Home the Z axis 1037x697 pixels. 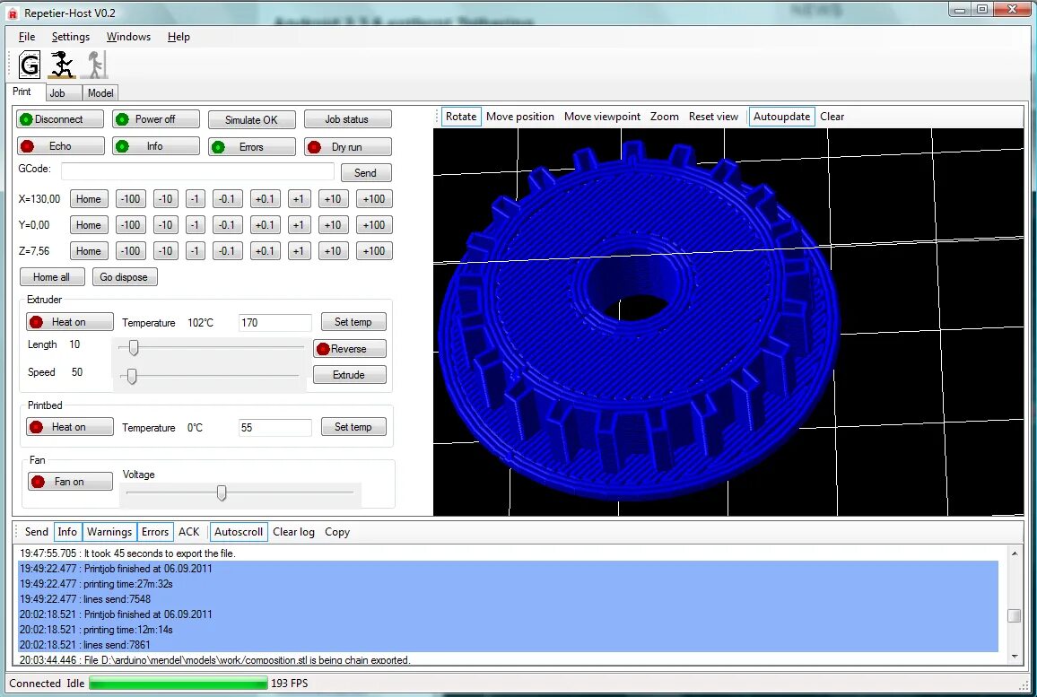[89, 251]
